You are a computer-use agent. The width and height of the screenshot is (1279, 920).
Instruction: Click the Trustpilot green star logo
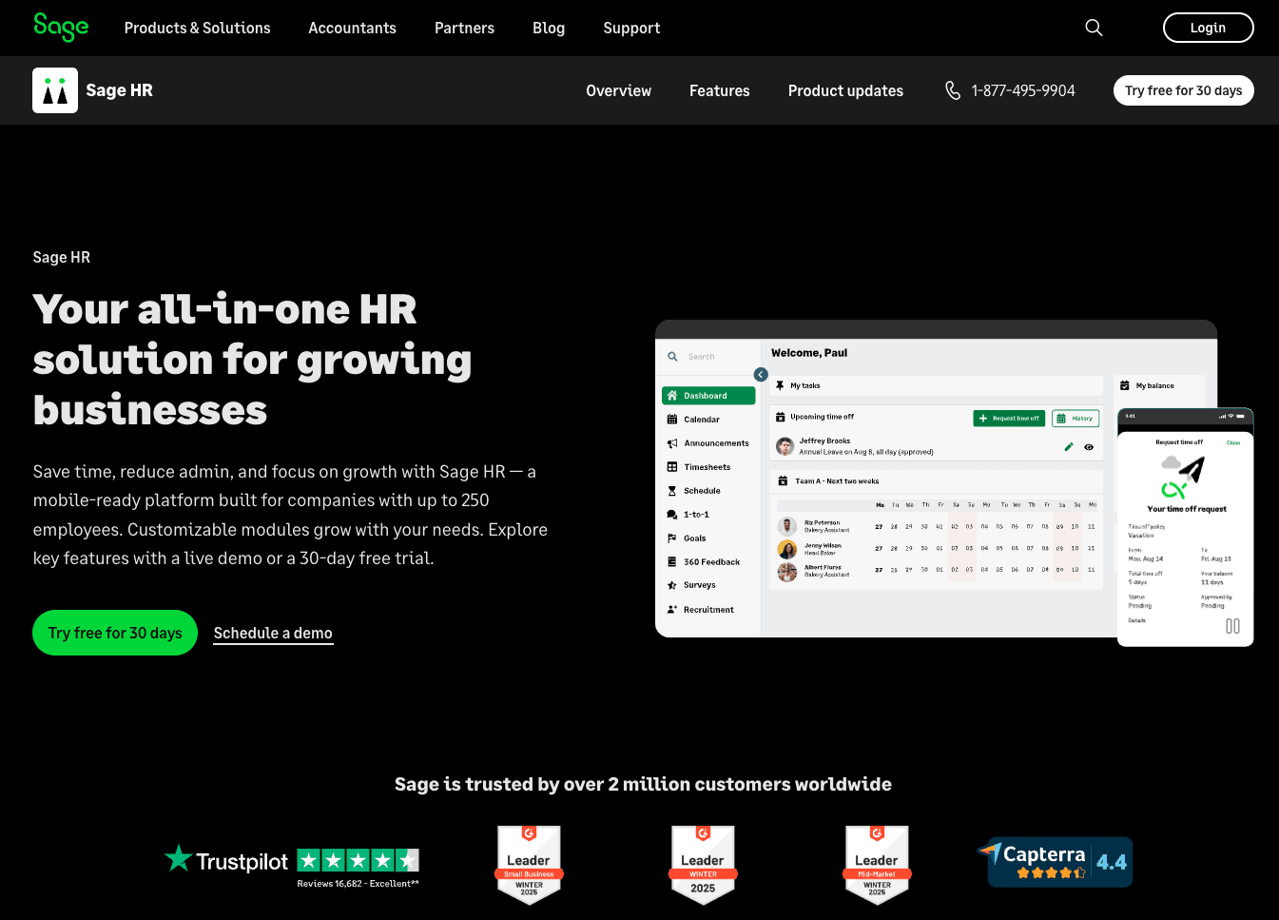(178, 858)
